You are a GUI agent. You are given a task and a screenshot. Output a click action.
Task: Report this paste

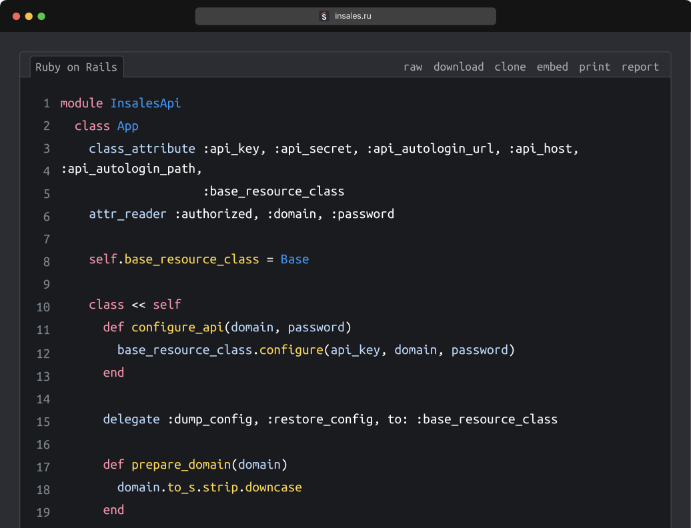coord(640,67)
